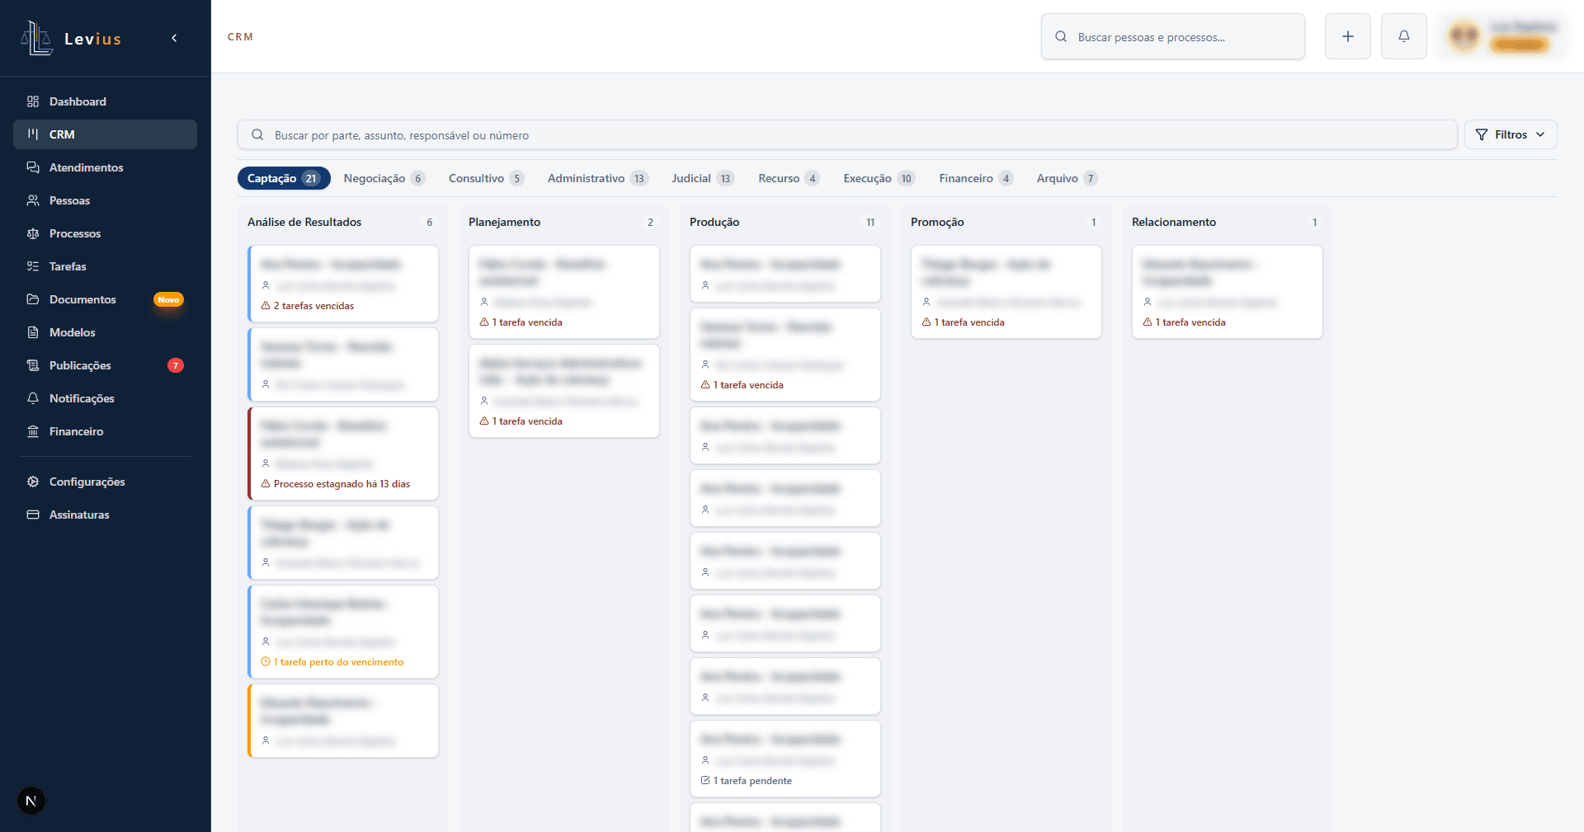This screenshot has height=832, width=1584.
Task: Switch to the Consultivo tab
Action: (x=487, y=178)
